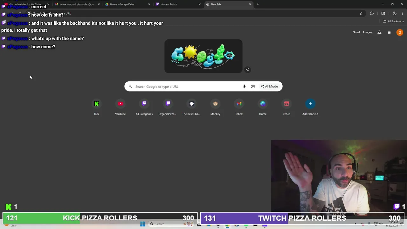Open The best Cha... shortcut
Screen dimensions: 407x229
[191, 108]
